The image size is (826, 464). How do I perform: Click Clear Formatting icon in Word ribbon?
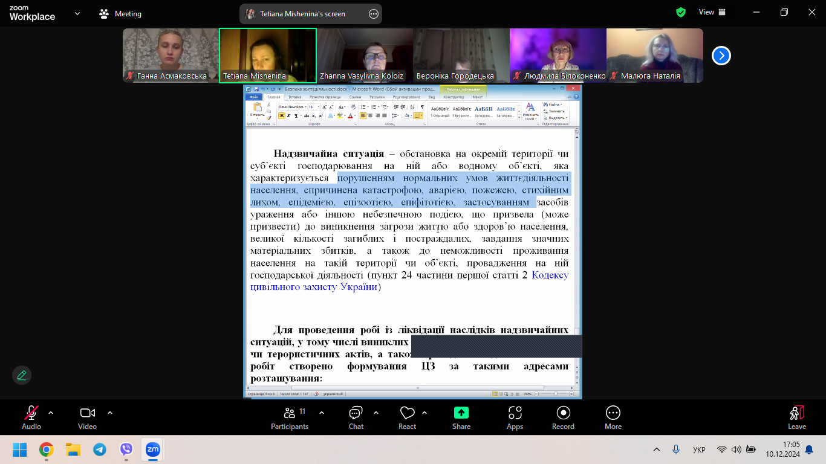point(353,107)
